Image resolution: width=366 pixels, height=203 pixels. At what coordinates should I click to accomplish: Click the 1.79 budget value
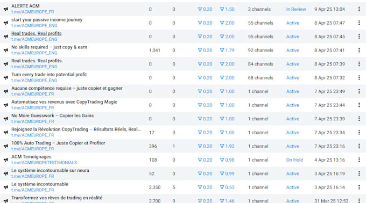[x=227, y=50]
